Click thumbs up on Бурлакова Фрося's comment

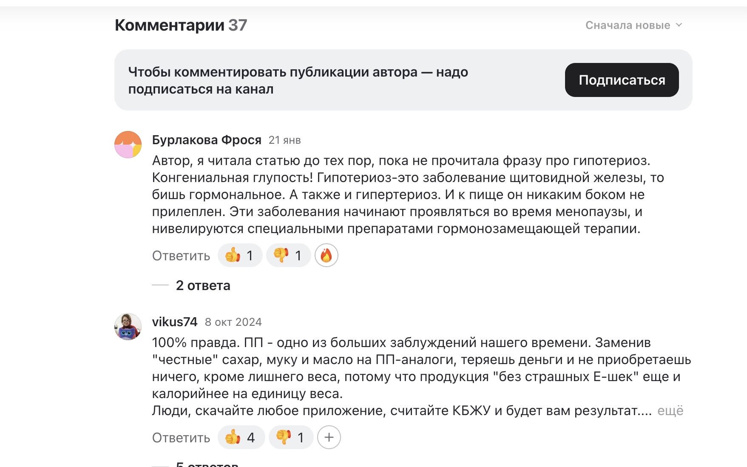[240, 256]
